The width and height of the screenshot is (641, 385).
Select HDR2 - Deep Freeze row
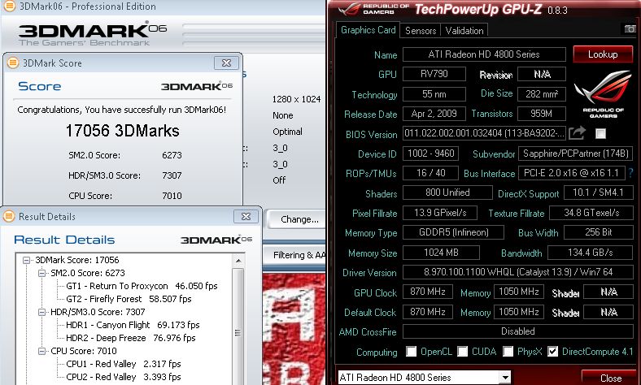pyautogui.click(x=131, y=338)
